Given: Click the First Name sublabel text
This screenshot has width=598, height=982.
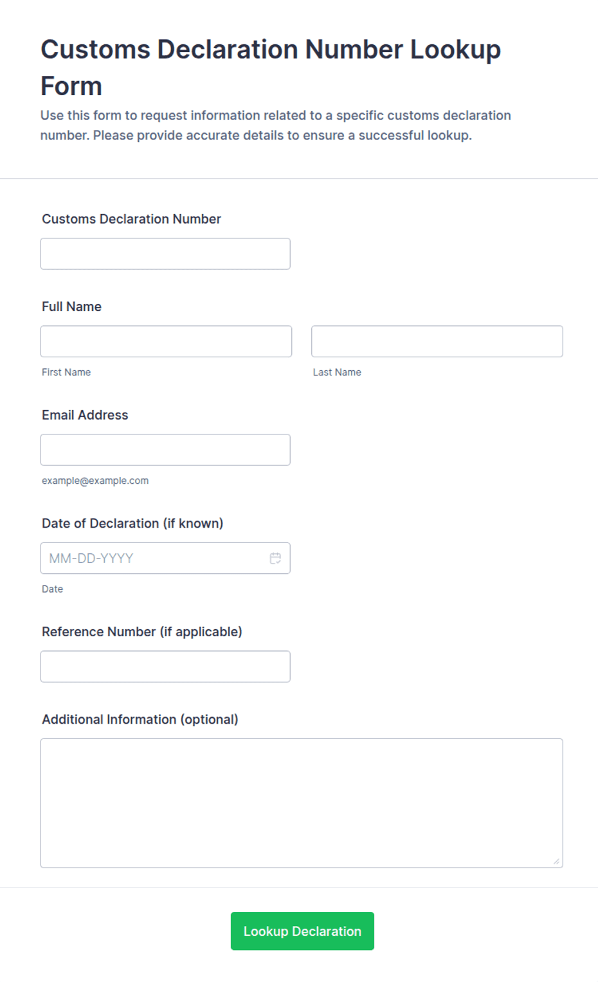Looking at the screenshot, I should click(x=66, y=372).
